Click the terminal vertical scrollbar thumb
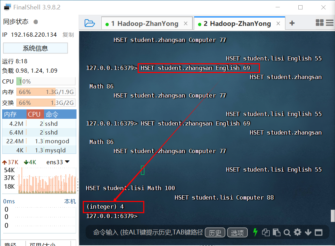The image size is (335, 246). coord(333,216)
